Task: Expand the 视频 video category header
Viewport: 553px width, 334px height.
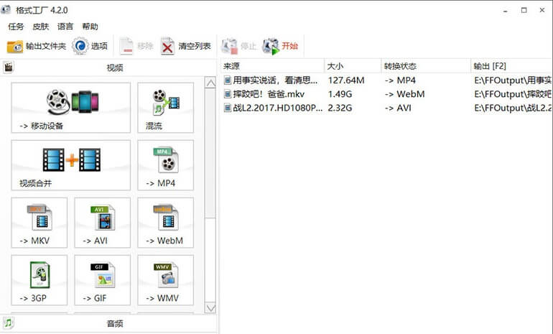Action: [108, 68]
